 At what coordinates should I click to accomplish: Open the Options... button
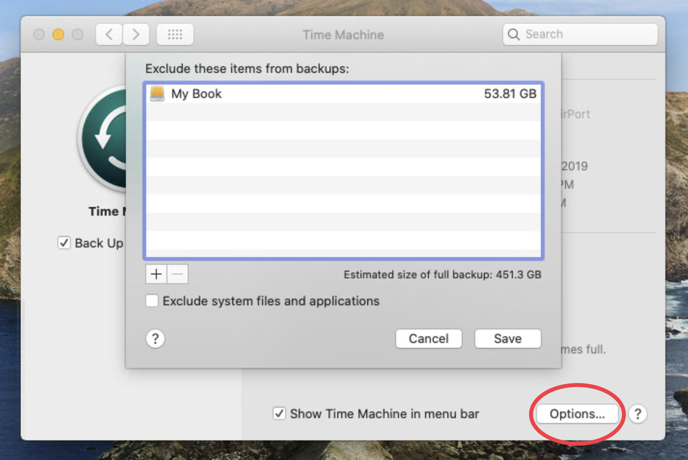pyautogui.click(x=577, y=414)
